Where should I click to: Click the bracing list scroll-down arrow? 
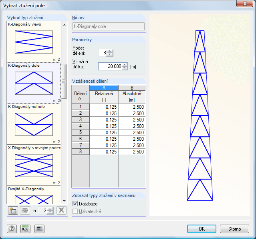[64, 201]
